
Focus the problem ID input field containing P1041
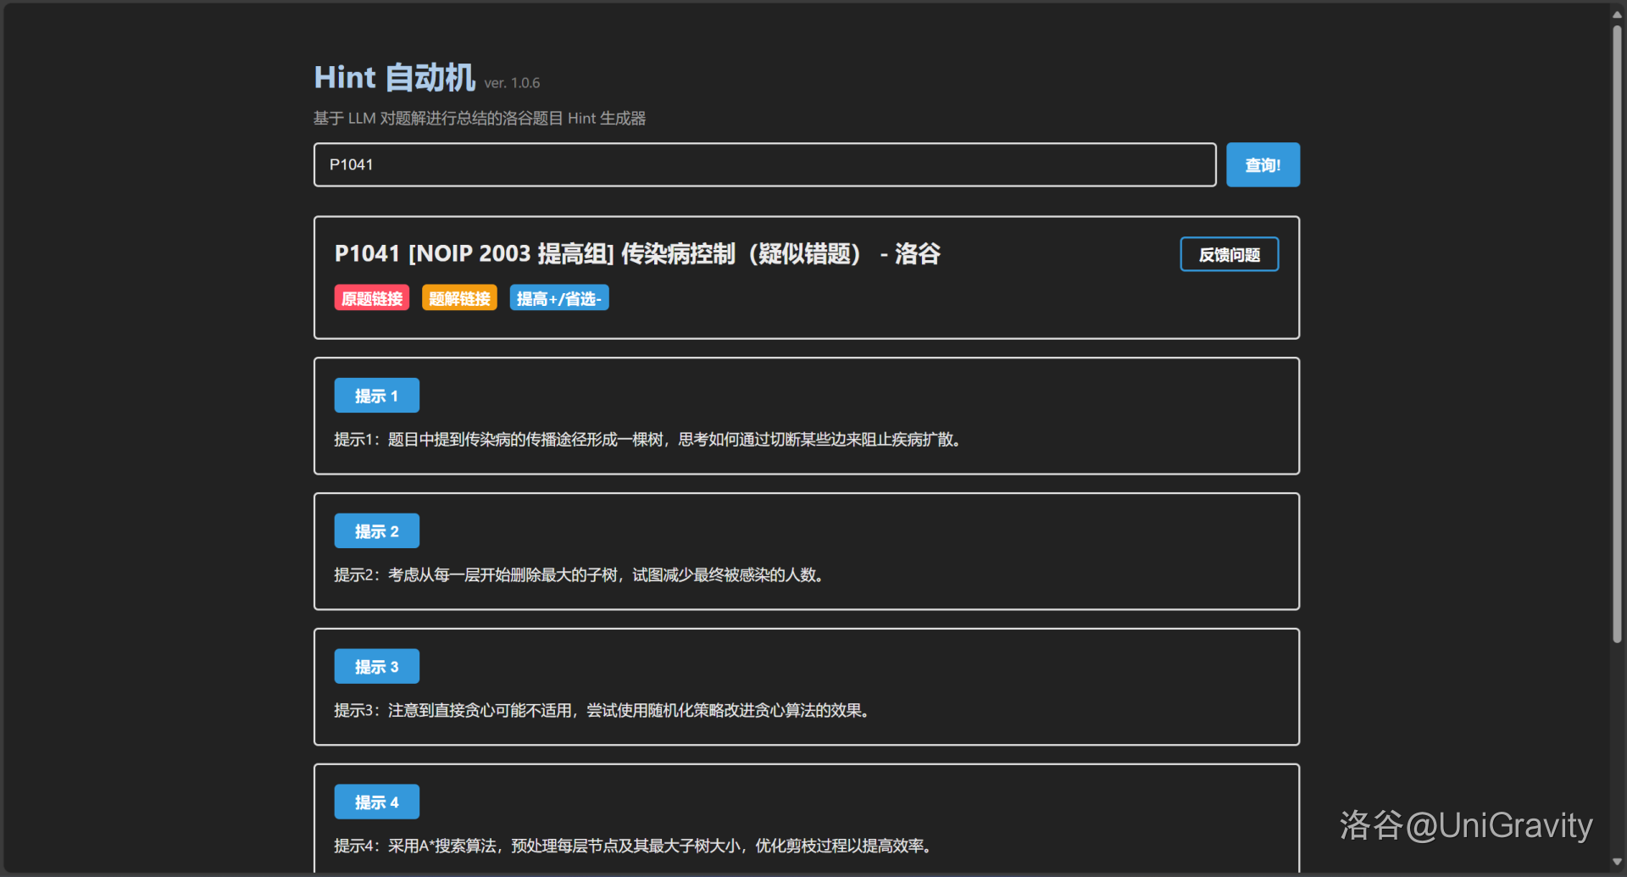click(x=764, y=165)
